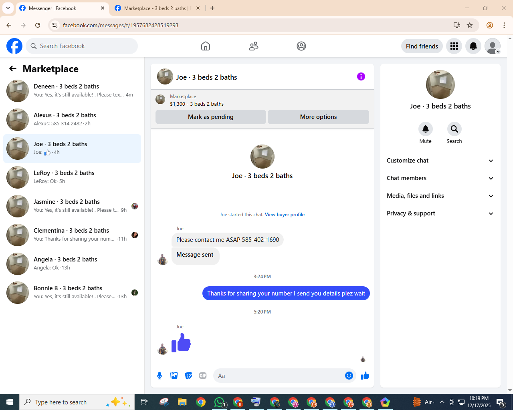
Task: Click the browser address bar URL
Action: [121, 25]
